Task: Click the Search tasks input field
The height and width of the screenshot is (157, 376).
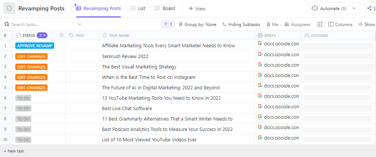Action: click(x=41, y=25)
